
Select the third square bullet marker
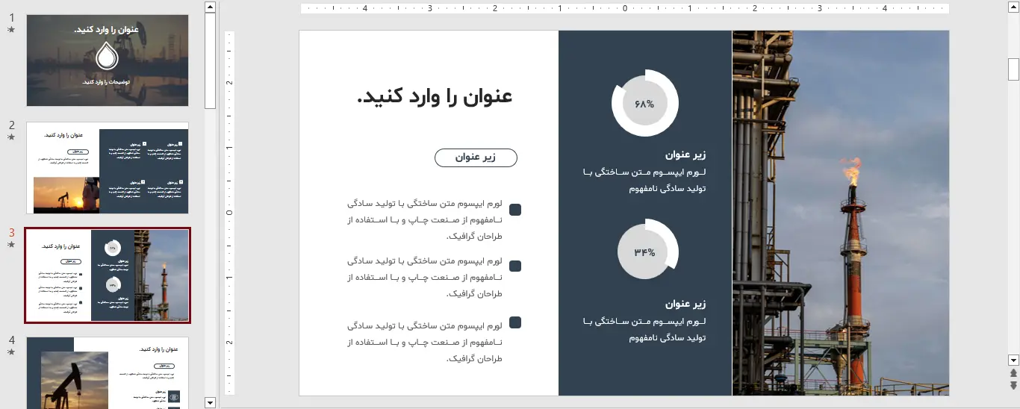click(514, 322)
